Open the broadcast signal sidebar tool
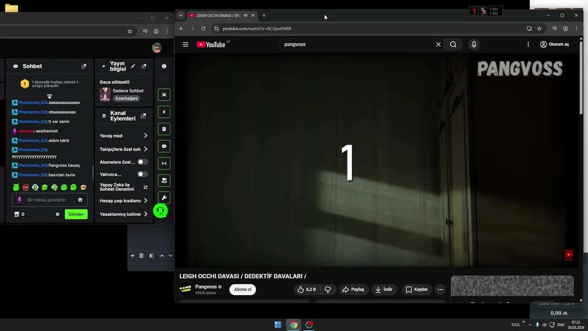 (x=164, y=163)
